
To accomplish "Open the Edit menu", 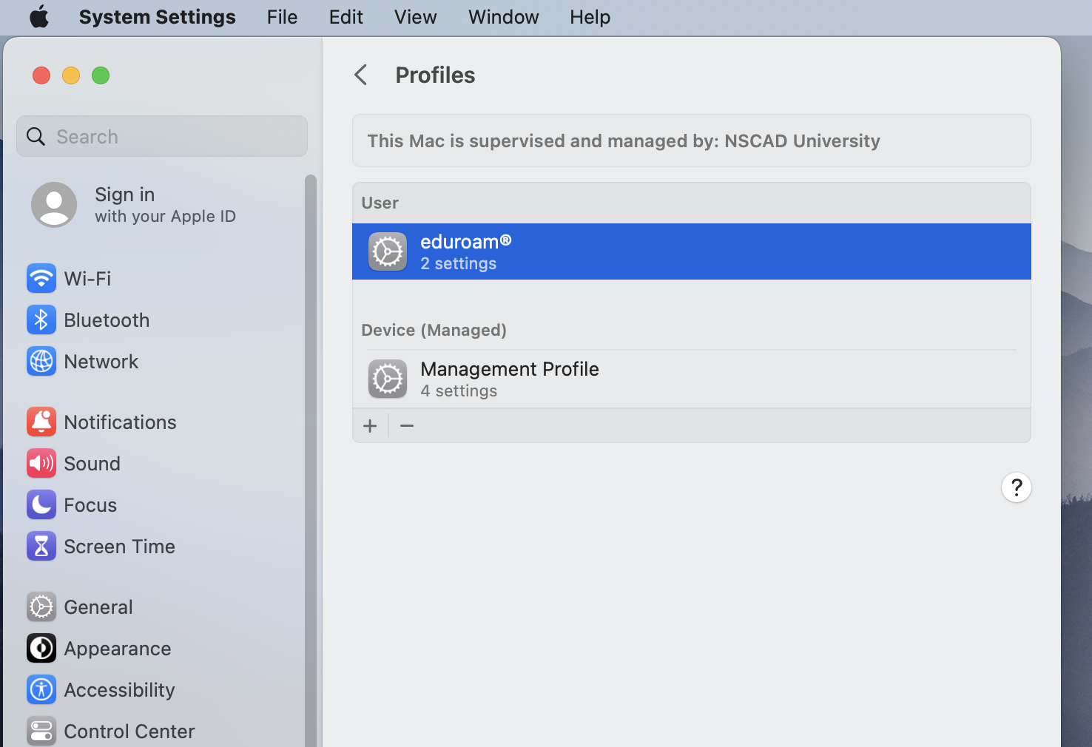I will 346,17.
